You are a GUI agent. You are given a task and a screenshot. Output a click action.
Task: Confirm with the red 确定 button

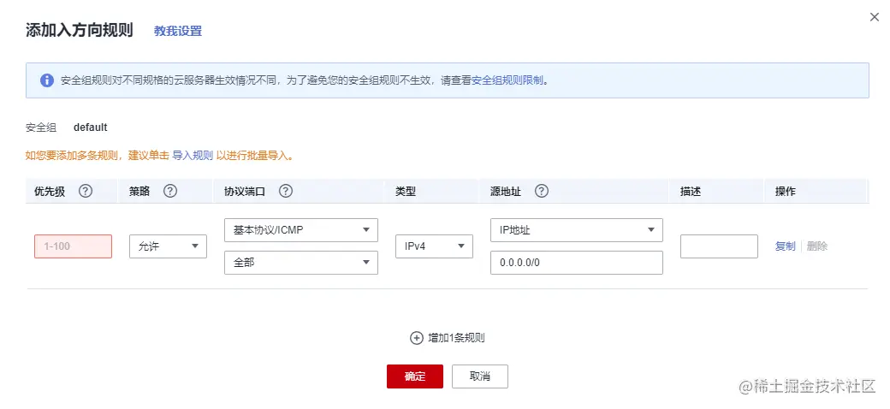(x=415, y=376)
